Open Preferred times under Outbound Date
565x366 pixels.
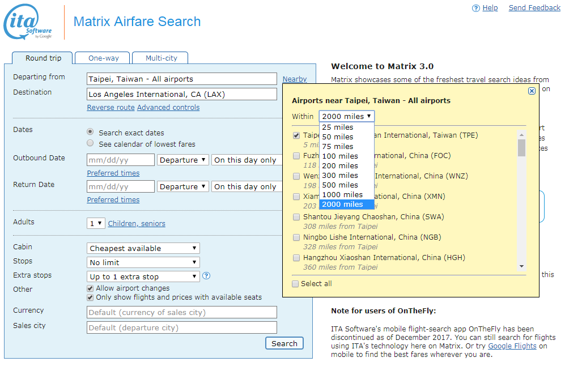click(113, 173)
